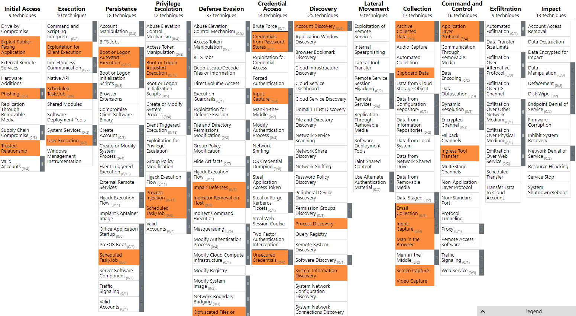Expand Archive Collected Data sub-techniques handle

(437, 31)
